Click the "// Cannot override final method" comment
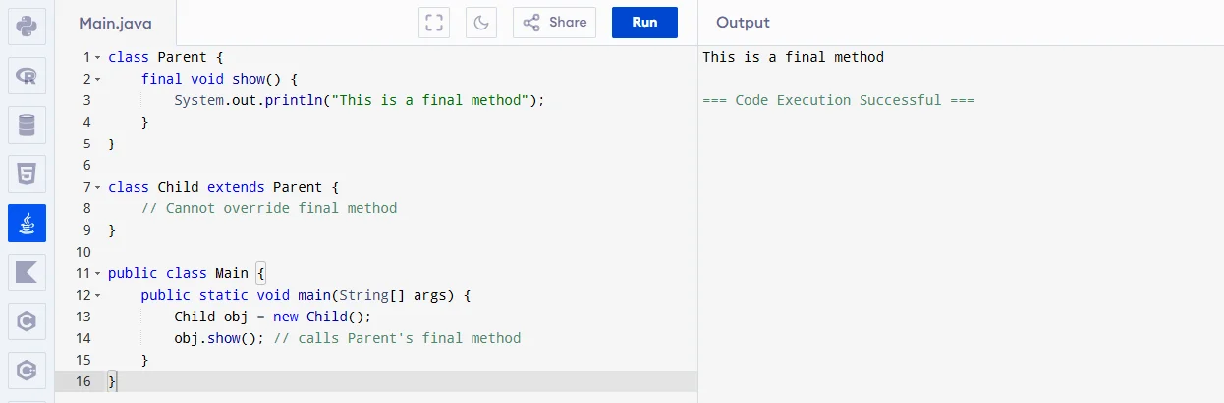 pyautogui.click(x=269, y=208)
